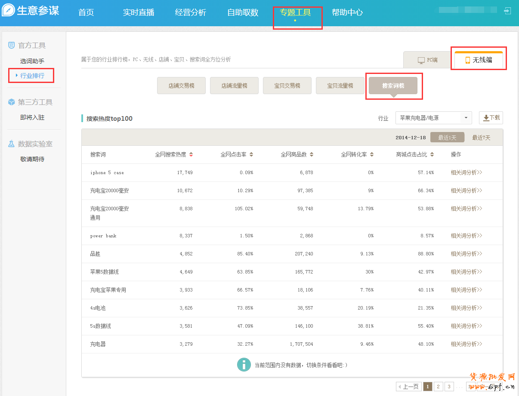Go to page 2 of results

438,387
